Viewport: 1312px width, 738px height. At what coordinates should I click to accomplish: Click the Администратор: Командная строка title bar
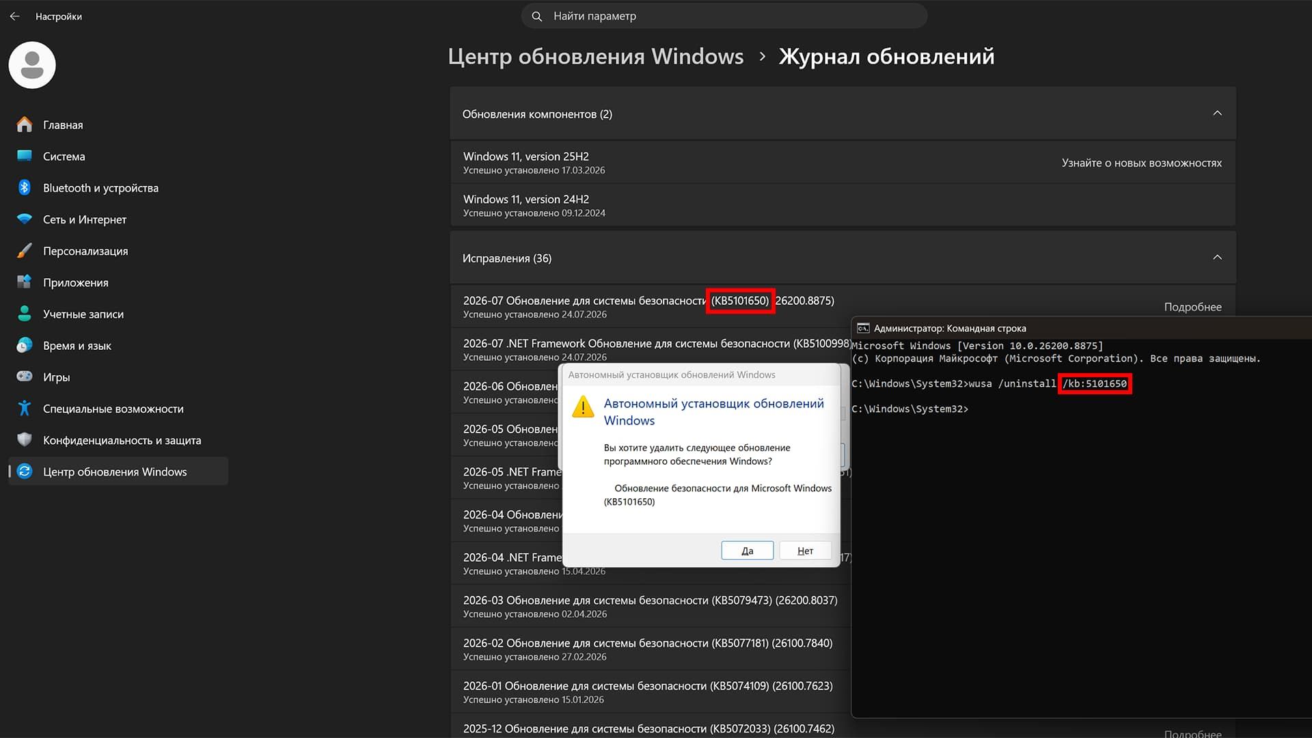click(1082, 328)
